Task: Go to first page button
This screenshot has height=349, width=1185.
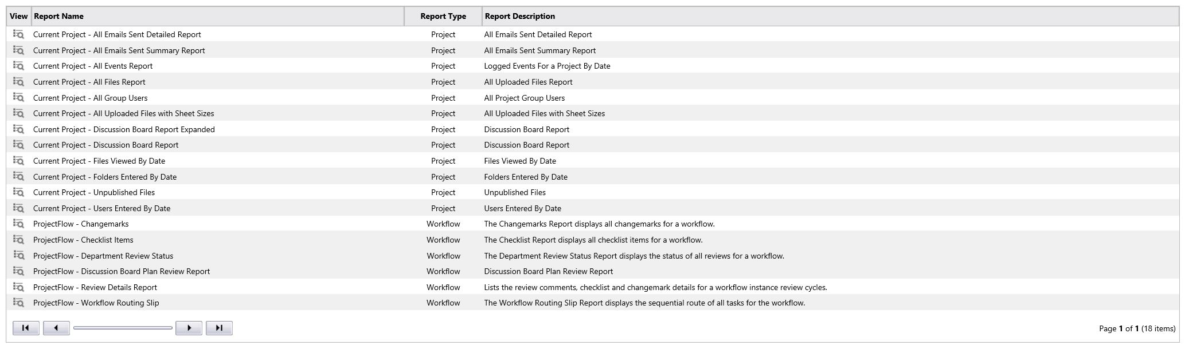Action: click(x=26, y=328)
